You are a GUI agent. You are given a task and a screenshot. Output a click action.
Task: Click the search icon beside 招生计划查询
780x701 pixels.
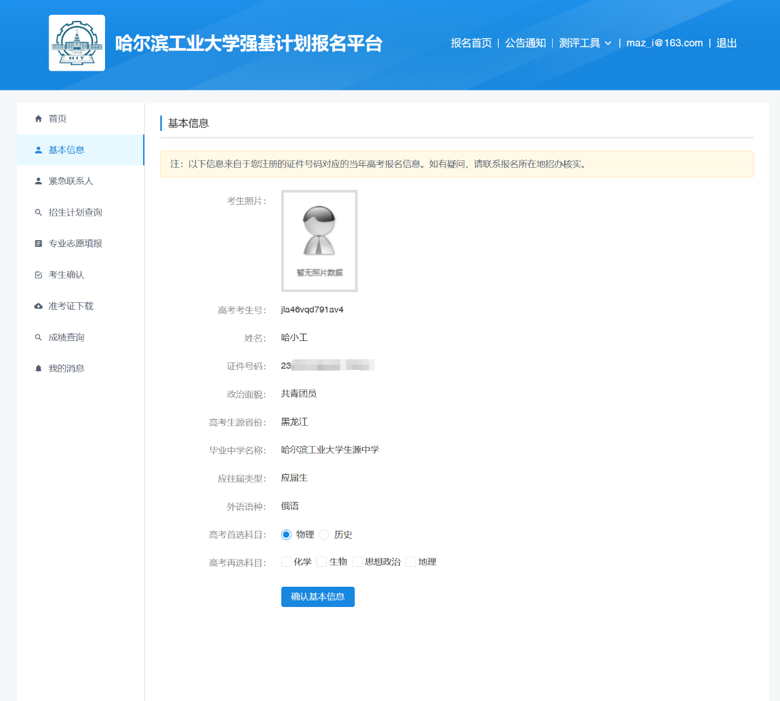pos(39,213)
